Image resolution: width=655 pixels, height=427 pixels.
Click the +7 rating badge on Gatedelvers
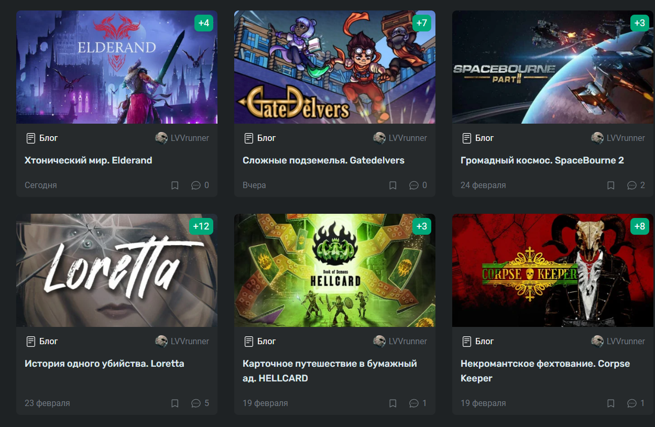tap(422, 23)
